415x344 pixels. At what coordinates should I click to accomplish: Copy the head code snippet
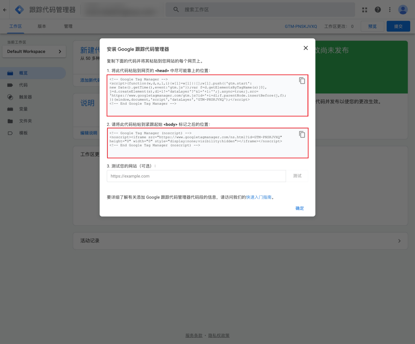click(x=302, y=81)
